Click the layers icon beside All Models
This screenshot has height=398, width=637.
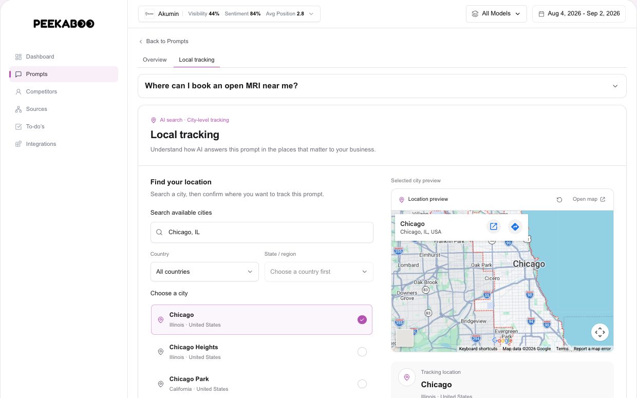tap(475, 14)
